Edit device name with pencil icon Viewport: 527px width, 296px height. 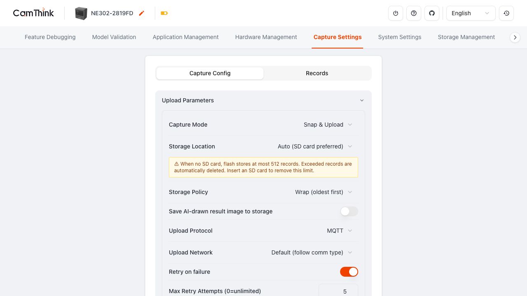click(x=142, y=13)
